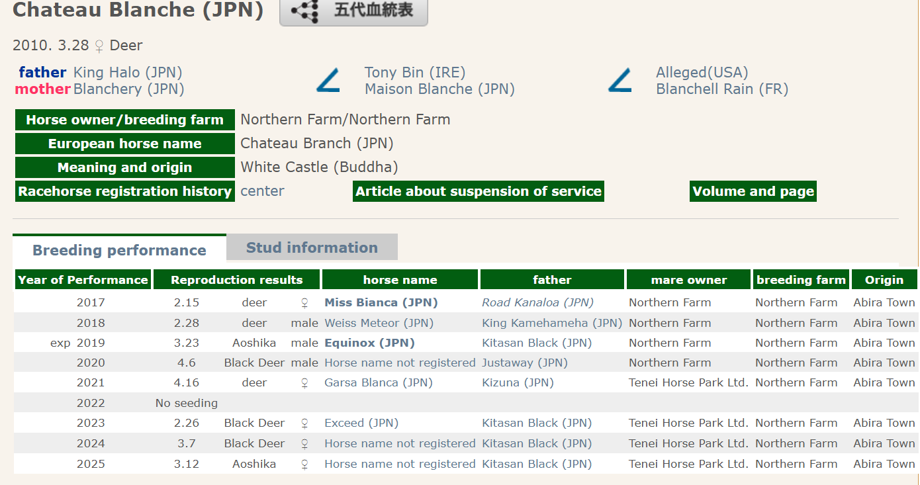Switch to the Stud information tab
The height and width of the screenshot is (485, 920).
click(312, 247)
